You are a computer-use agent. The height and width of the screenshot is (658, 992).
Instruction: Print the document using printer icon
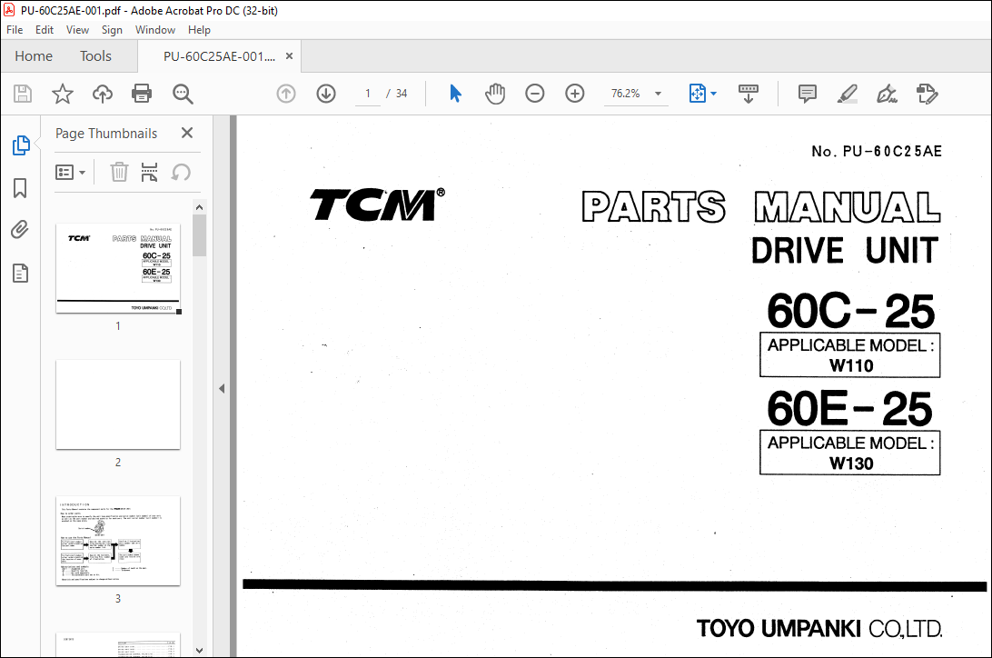point(142,94)
